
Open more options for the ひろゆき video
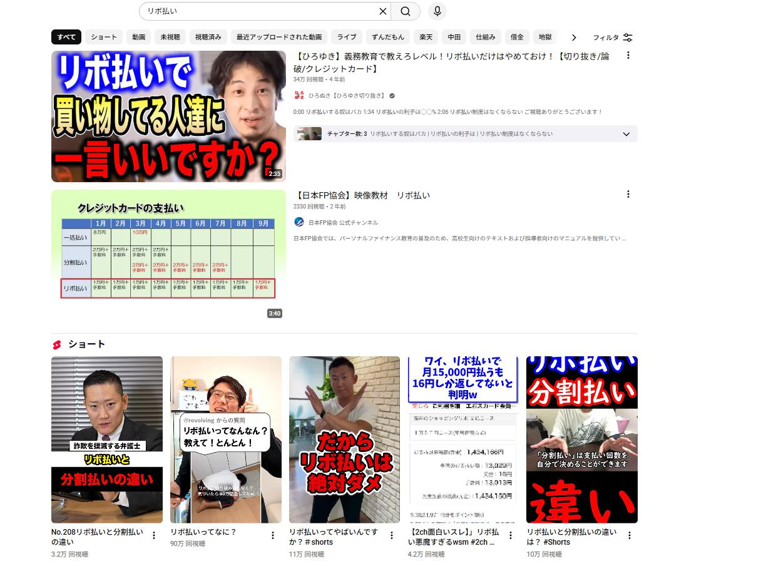[628, 56]
